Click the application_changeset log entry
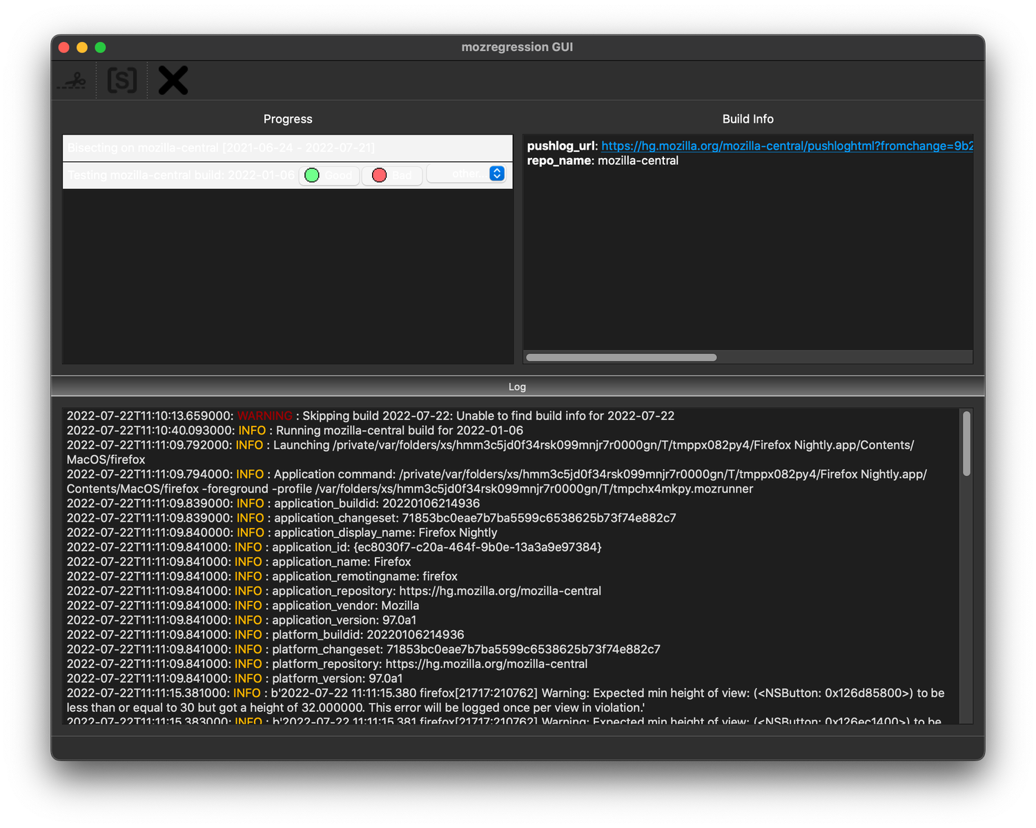 (x=371, y=518)
